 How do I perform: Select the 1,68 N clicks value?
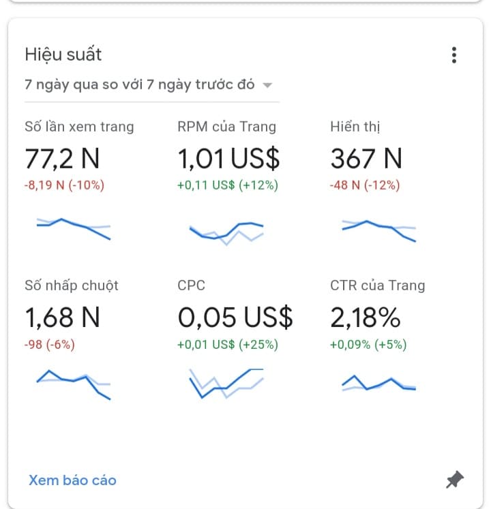pyautogui.click(x=62, y=317)
